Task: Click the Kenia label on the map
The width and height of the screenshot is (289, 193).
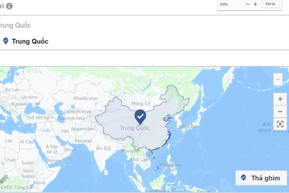Action: (39, 183)
